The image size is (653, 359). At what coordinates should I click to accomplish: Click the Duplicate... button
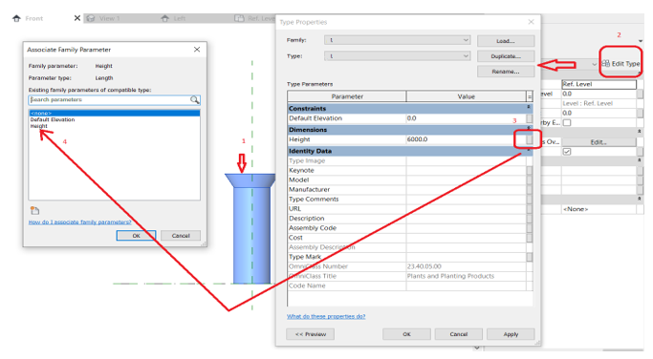[506, 56]
